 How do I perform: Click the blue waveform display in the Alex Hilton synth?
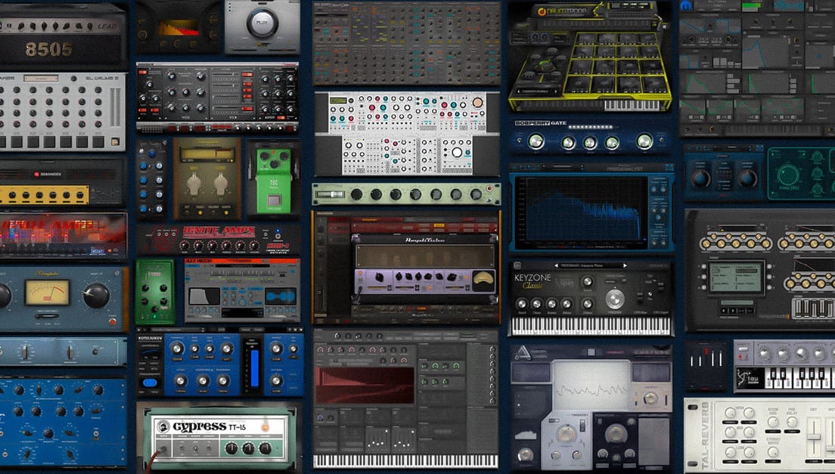[280, 296]
